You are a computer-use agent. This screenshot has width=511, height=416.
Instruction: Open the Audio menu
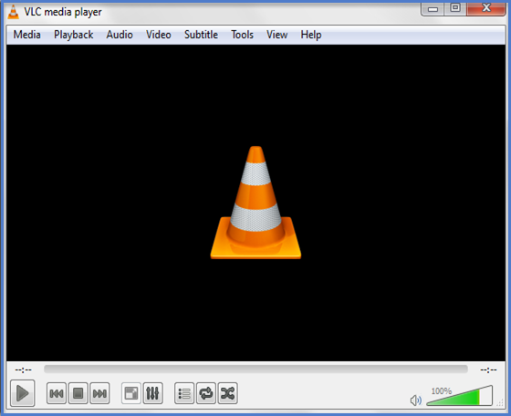pyautogui.click(x=120, y=35)
